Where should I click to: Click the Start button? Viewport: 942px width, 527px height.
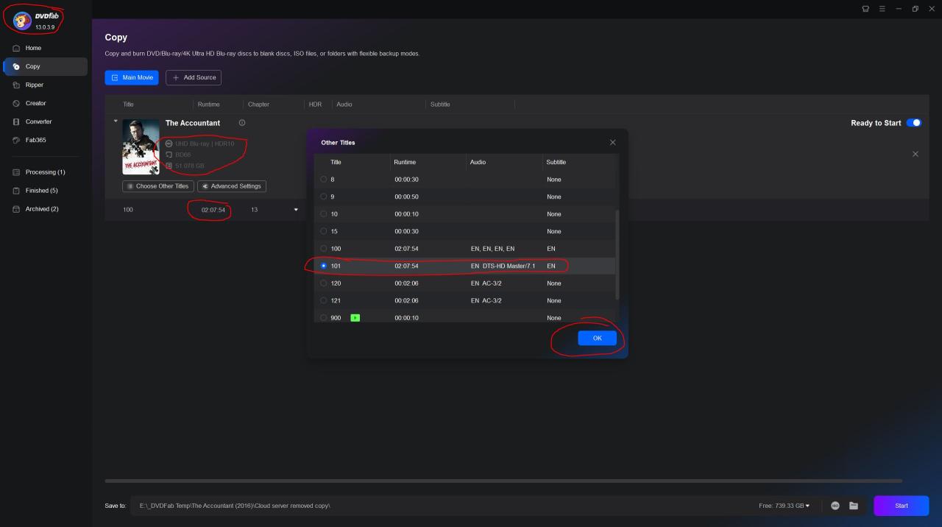point(901,506)
